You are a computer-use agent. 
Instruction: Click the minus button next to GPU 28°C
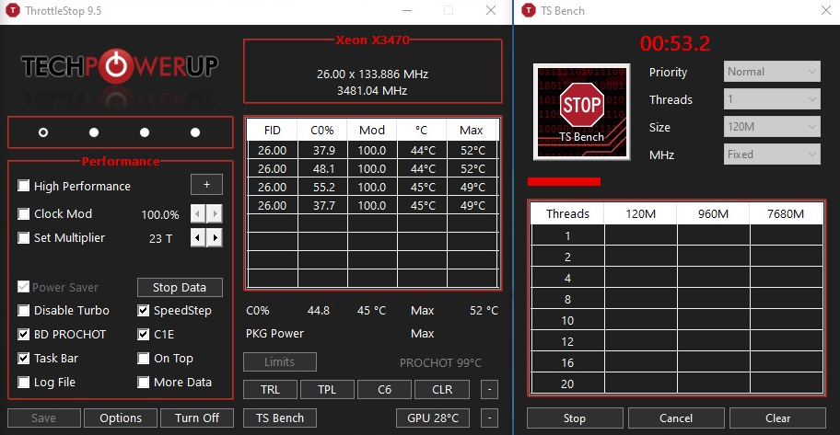[x=489, y=418]
